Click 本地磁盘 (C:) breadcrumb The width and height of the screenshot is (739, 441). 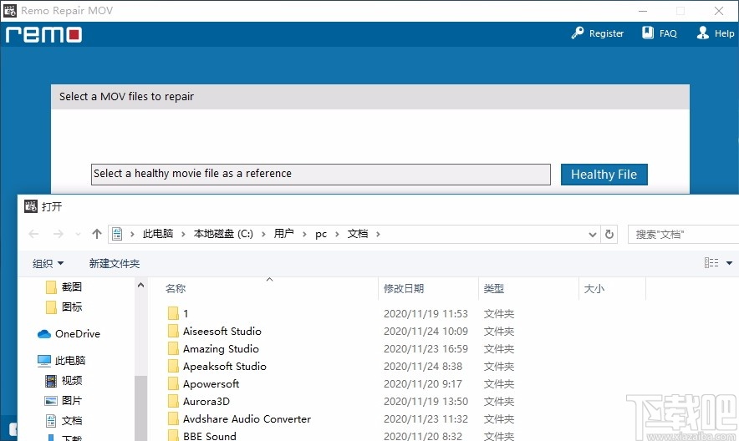223,234
